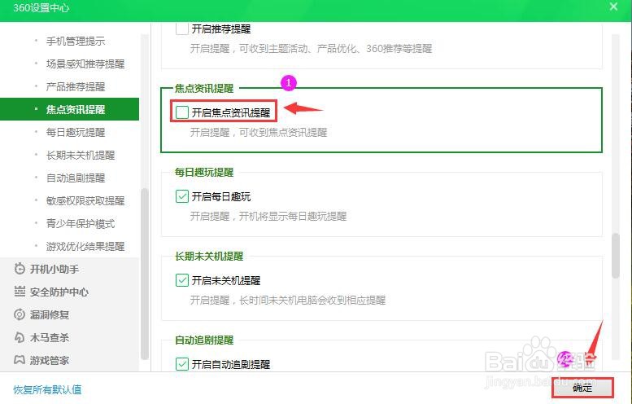Click the 开启每日趣玩 label text
Screen dimensions: 632x404
coord(221,196)
